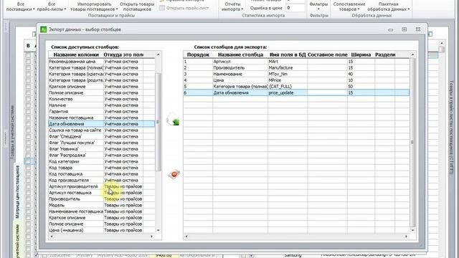Select 'Дата обновления' in available columns list
This screenshot has width=459, height=258.
pyautogui.click(x=102, y=124)
